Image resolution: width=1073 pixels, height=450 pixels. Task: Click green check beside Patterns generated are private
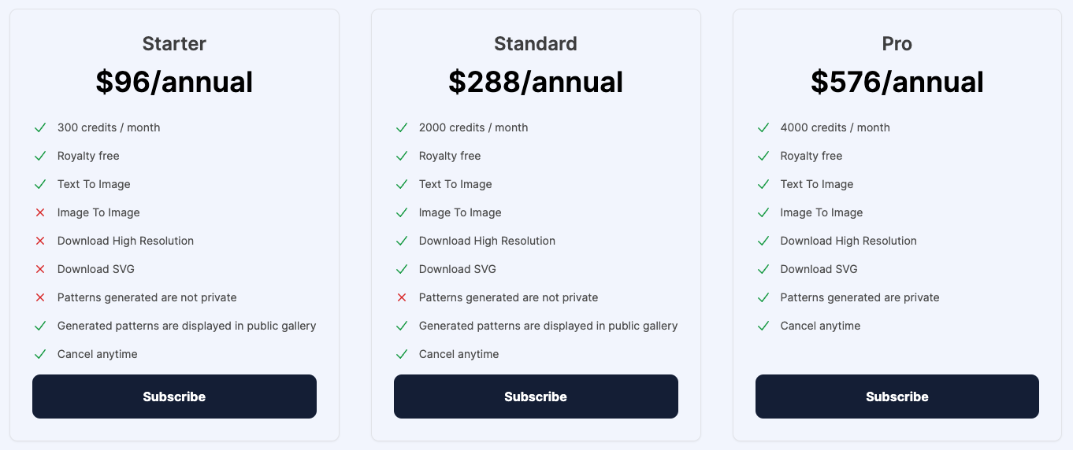763,297
